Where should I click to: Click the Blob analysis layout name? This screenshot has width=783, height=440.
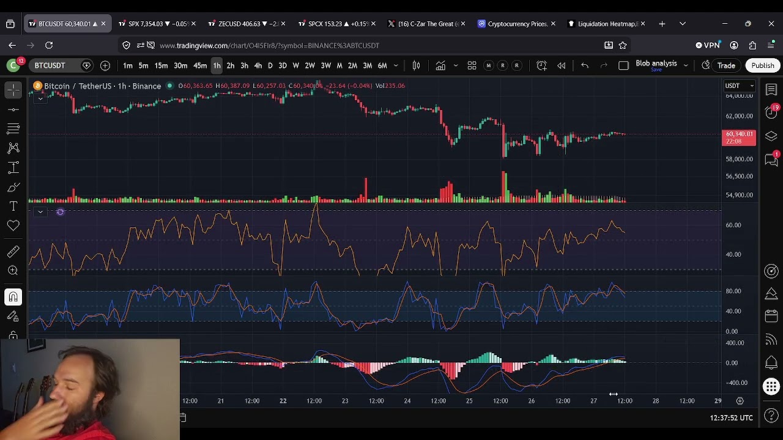pyautogui.click(x=656, y=64)
